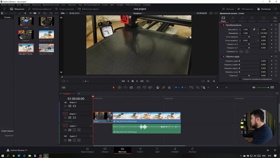This screenshot has height=158, width=280.
Task: Select the arrow Selection mode tool
Action: pos(114,87)
